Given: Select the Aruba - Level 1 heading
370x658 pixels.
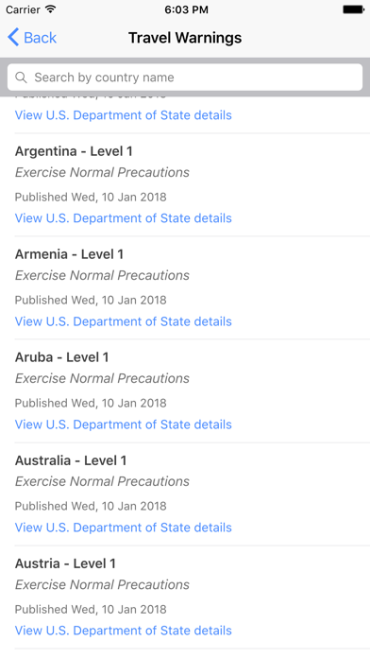Looking at the screenshot, I should pyautogui.click(x=62, y=357).
